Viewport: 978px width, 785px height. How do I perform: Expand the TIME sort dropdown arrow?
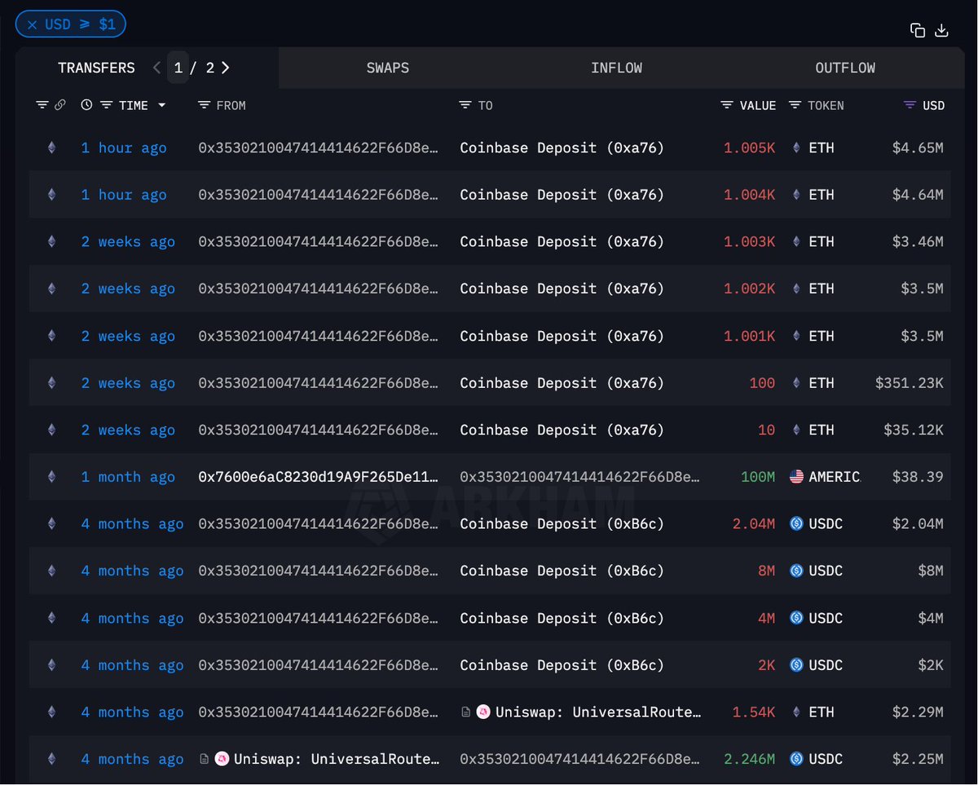tap(161, 105)
